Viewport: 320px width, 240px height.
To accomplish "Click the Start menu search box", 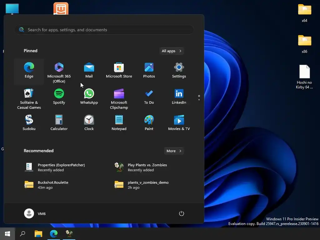I will pyautogui.click(x=104, y=30).
